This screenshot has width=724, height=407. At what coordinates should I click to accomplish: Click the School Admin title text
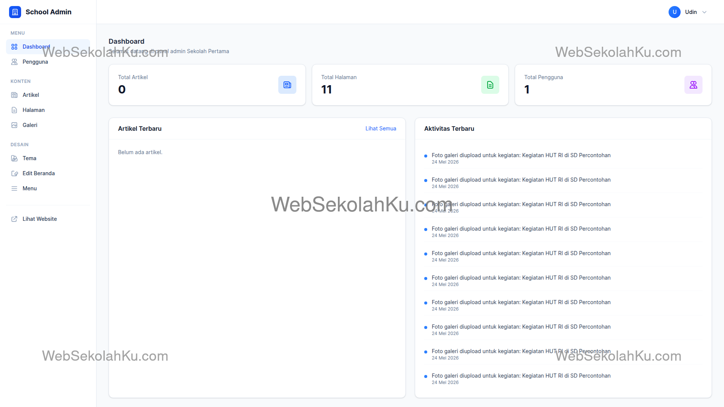pyautogui.click(x=49, y=12)
